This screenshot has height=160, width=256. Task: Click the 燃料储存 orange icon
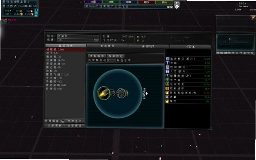[x=167, y=88]
